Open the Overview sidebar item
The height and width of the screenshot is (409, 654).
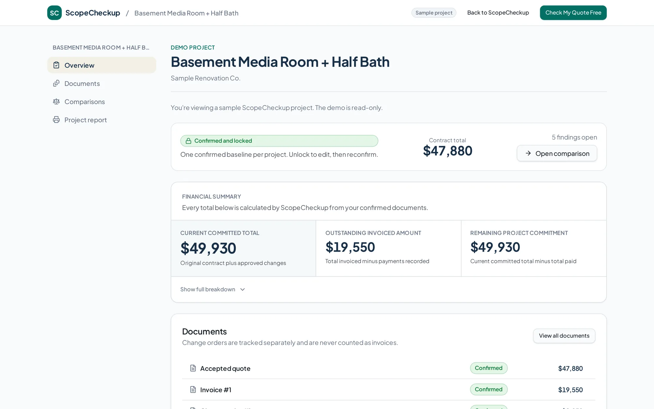[102, 65]
